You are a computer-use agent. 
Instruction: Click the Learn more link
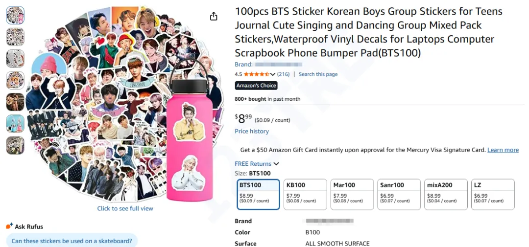point(503,150)
